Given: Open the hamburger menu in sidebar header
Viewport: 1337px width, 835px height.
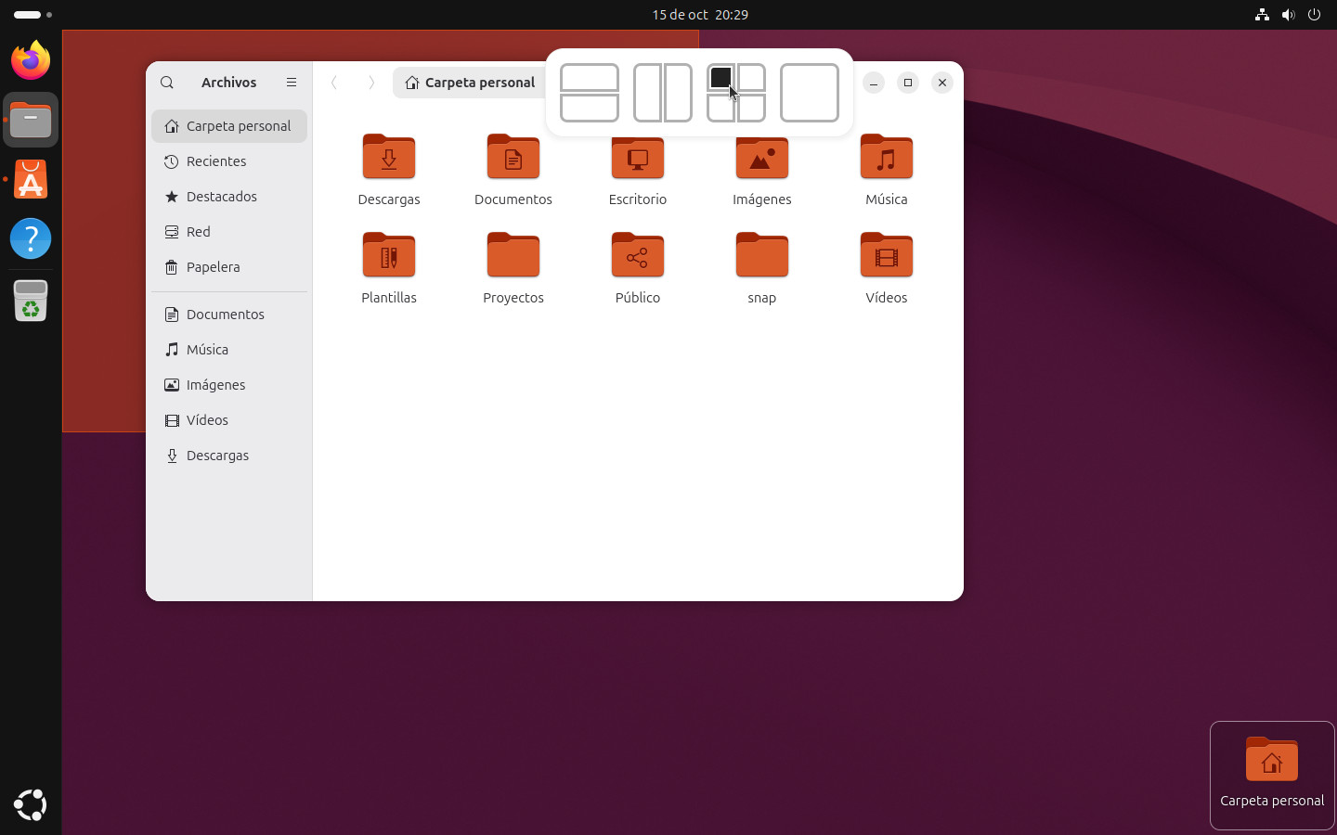Looking at the screenshot, I should pyautogui.click(x=292, y=83).
